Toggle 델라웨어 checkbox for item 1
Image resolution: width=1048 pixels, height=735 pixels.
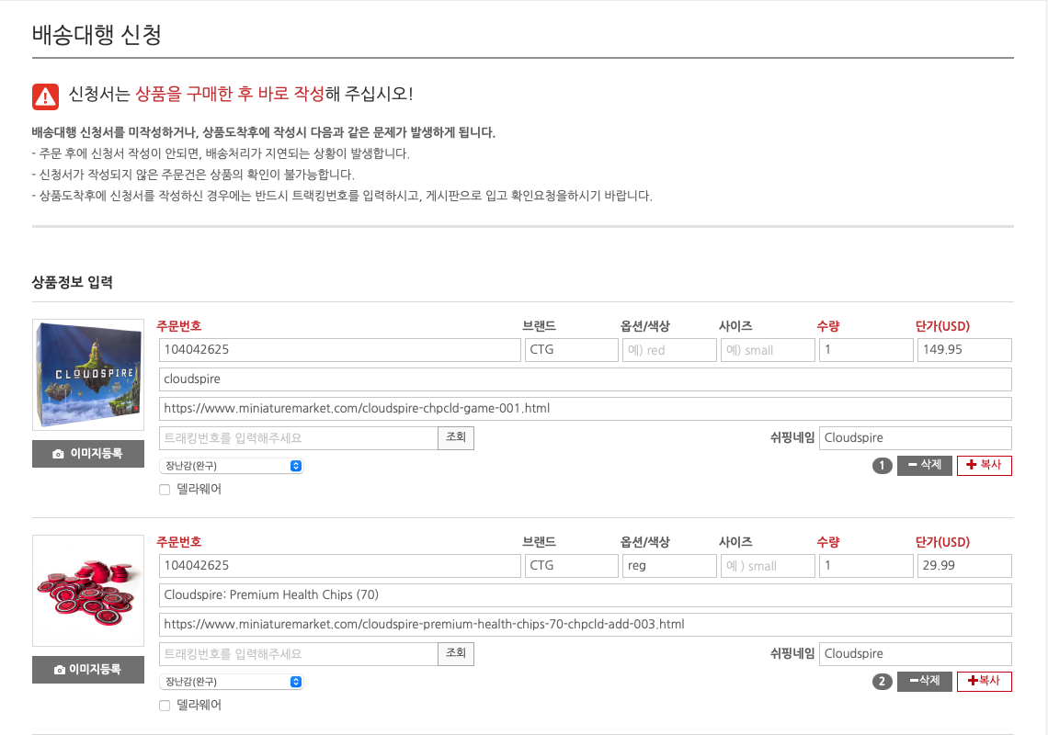click(x=165, y=490)
